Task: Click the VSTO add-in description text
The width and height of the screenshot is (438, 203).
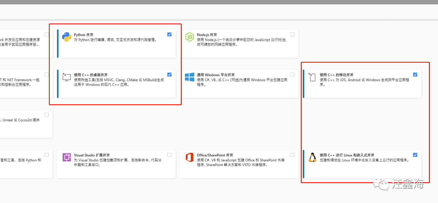Action: [x=241, y=163]
